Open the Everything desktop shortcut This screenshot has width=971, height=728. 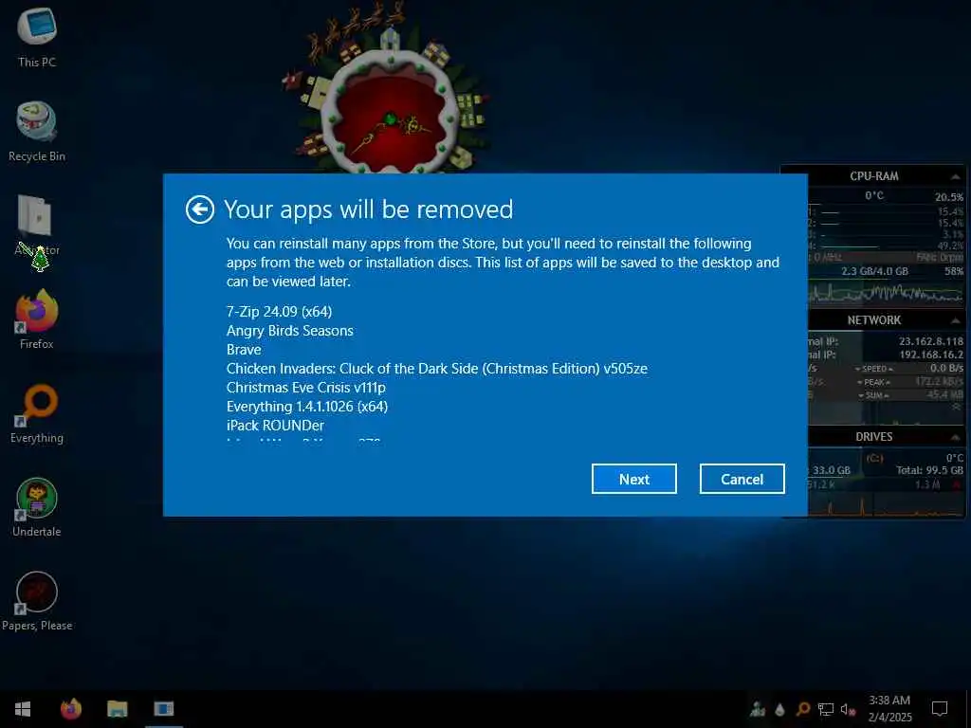[x=37, y=413]
